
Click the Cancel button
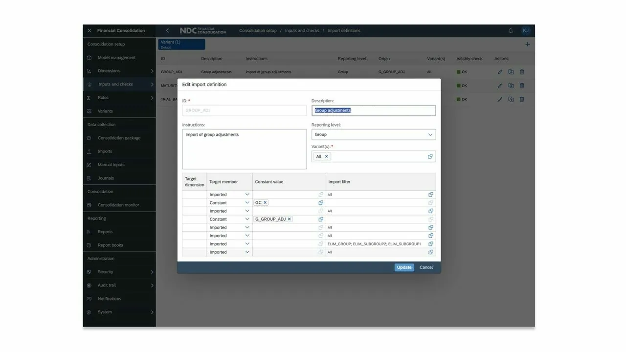click(x=426, y=267)
